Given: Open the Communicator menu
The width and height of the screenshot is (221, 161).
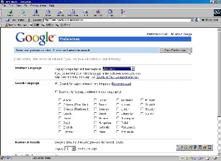Looking at the screenshot, I should tap(38, 6).
